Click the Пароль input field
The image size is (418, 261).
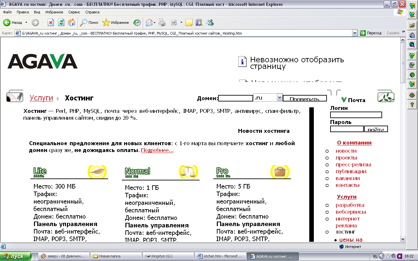click(347, 129)
